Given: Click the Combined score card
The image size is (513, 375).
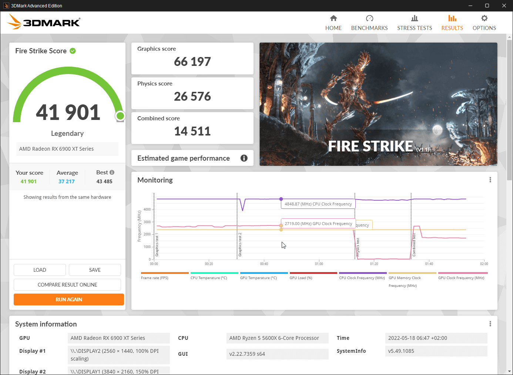Looking at the screenshot, I should [x=192, y=128].
